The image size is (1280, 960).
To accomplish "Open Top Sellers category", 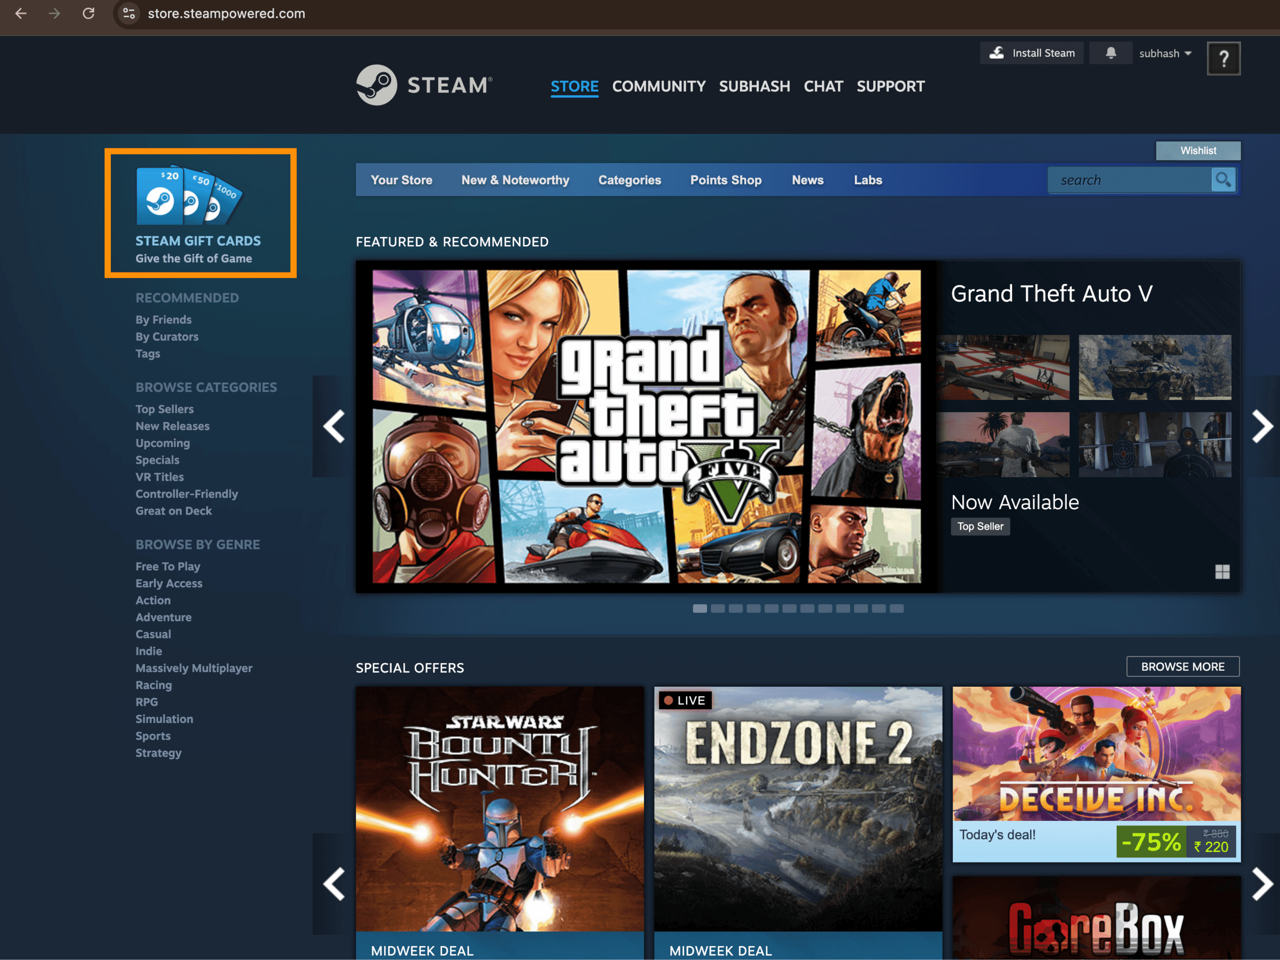I will (x=164, y=409).
